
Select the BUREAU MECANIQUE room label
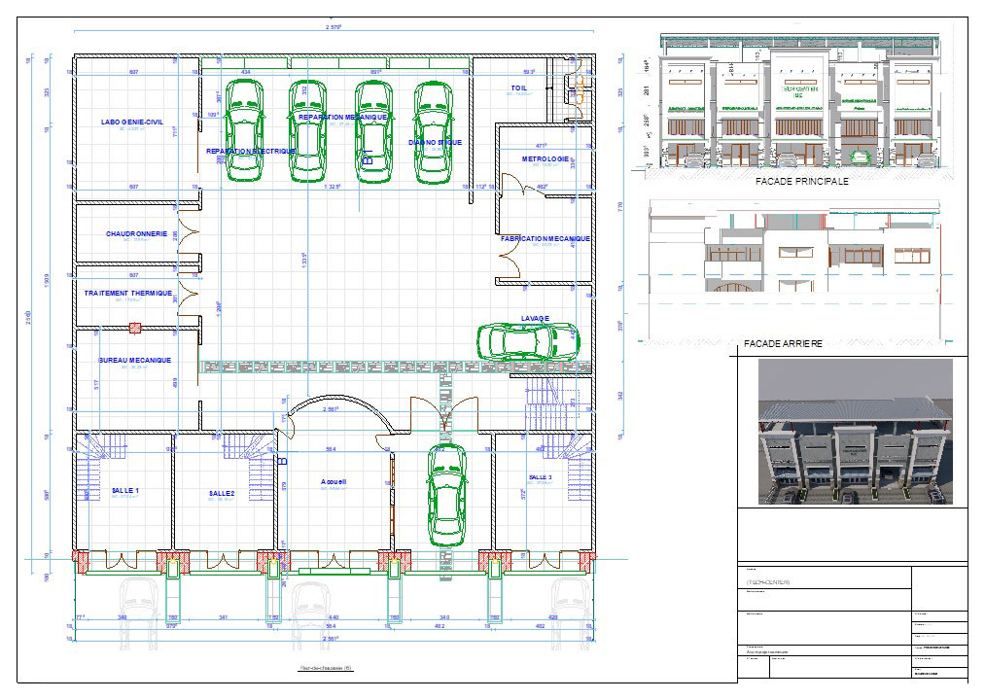coord(134,361)
